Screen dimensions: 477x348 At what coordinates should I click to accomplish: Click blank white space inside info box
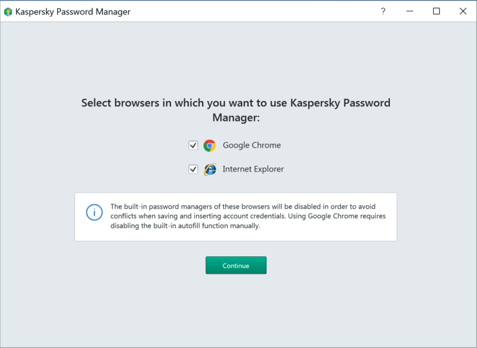click(x=327, y=234)
